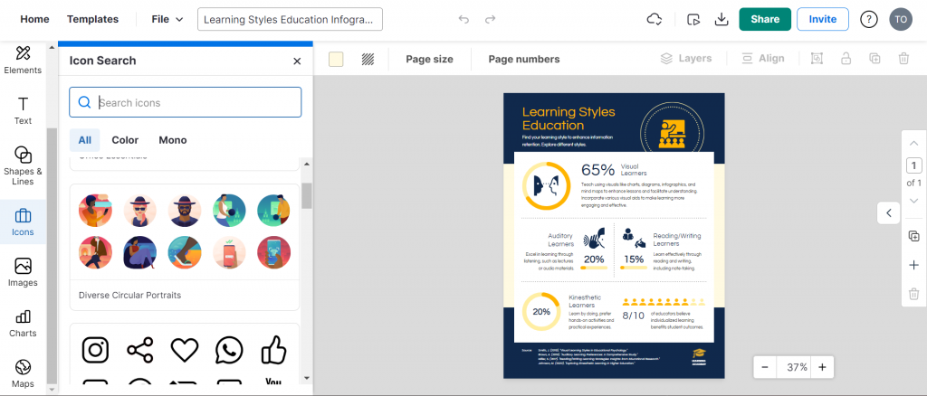Open the help question mark menu
The height and width of the screenshot is (396, 927).
click(868, 20)
